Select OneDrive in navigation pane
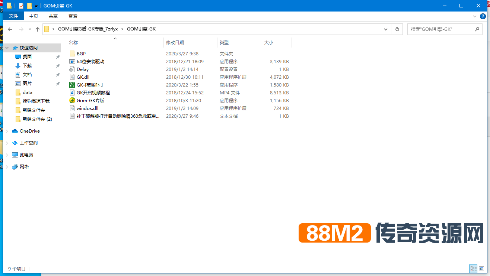This screenshot has height=276, width=490. point(30,131)
